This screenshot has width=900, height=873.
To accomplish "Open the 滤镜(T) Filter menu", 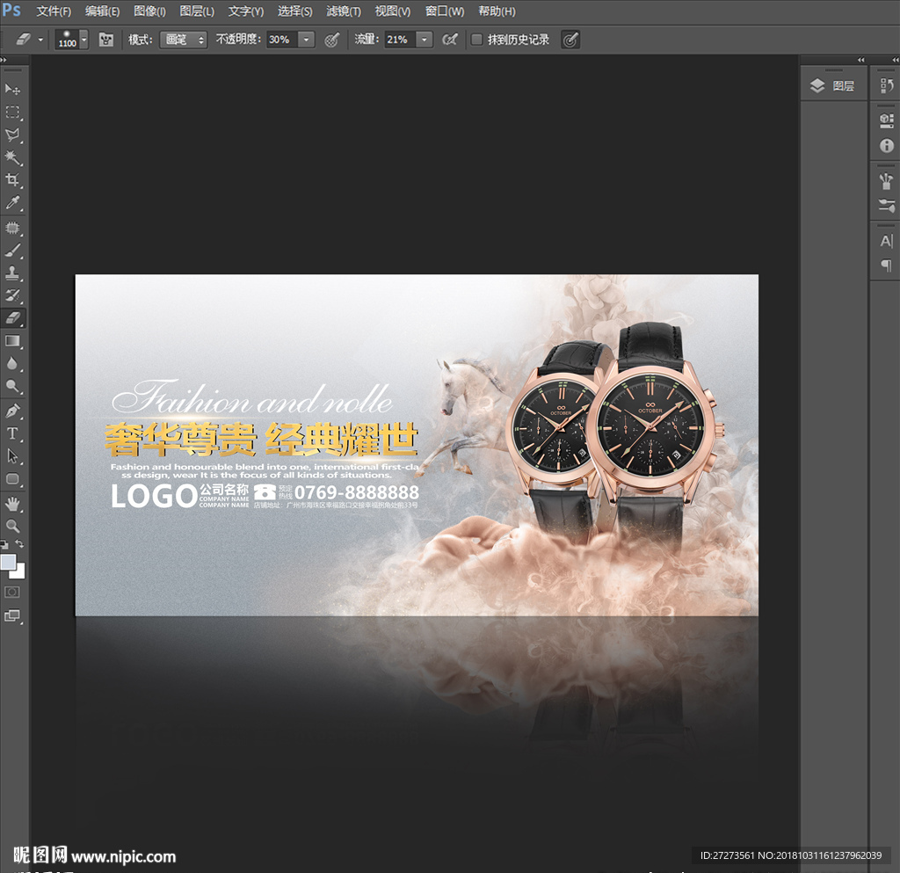I will pyautogui.click(x=344, y=11).
